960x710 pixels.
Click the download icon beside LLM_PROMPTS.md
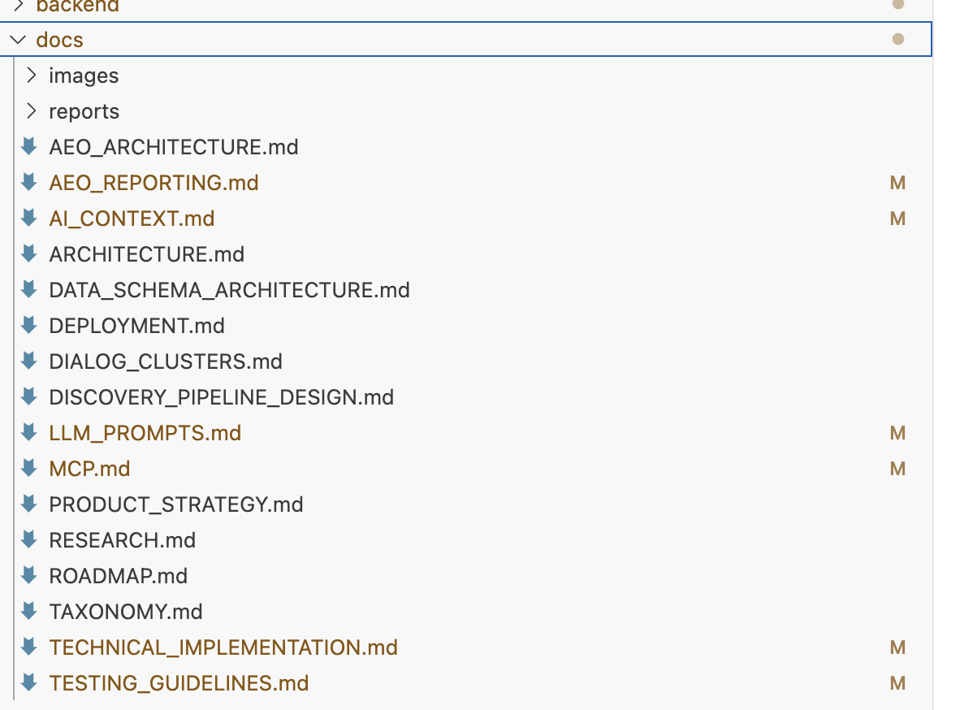click(x=30, y=433)
